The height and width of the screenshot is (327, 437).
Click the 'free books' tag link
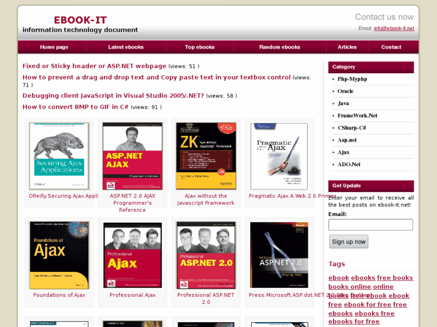[395, 278]
